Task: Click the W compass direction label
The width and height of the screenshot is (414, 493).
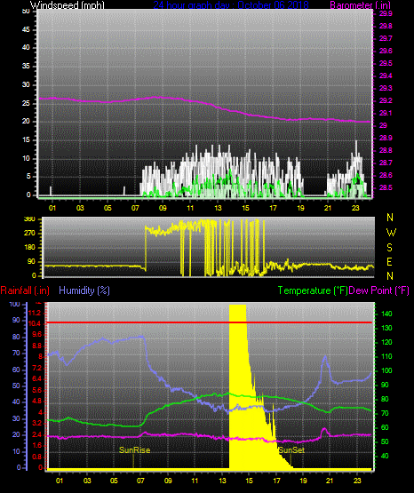Action: [x=391, y=233]
